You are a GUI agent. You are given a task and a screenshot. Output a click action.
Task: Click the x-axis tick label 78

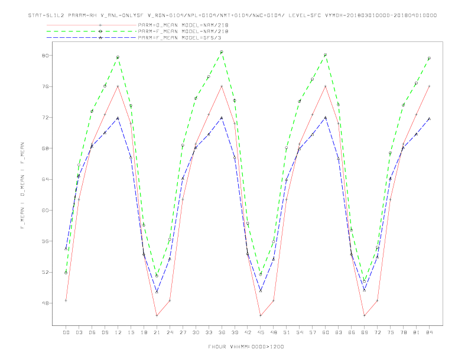coord(404,332)
